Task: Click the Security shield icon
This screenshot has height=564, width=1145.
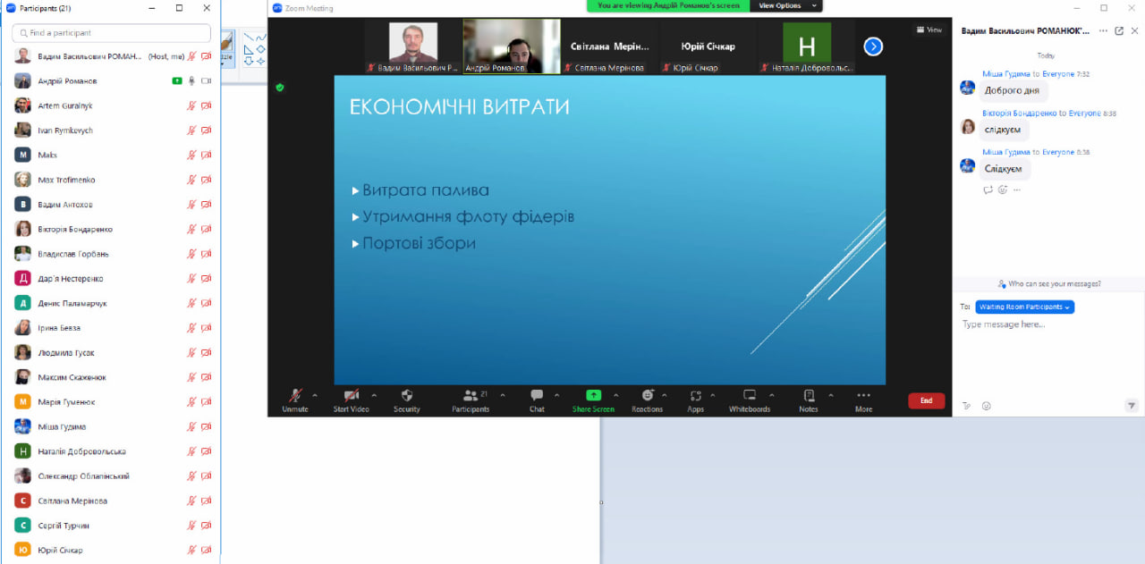Action: [x=407, y=395]
